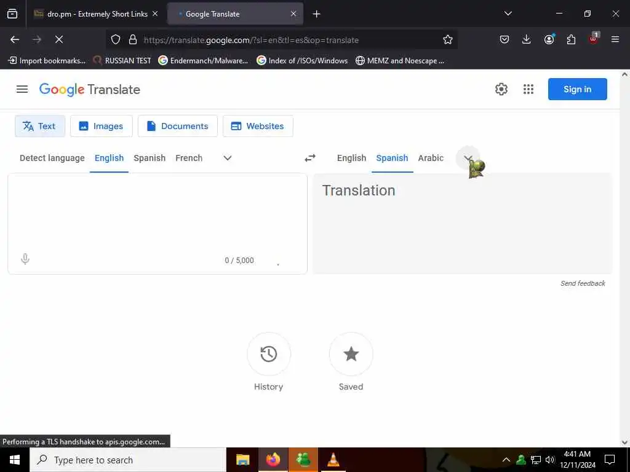Save page to Pocket
630x472 pixels.
504,39
